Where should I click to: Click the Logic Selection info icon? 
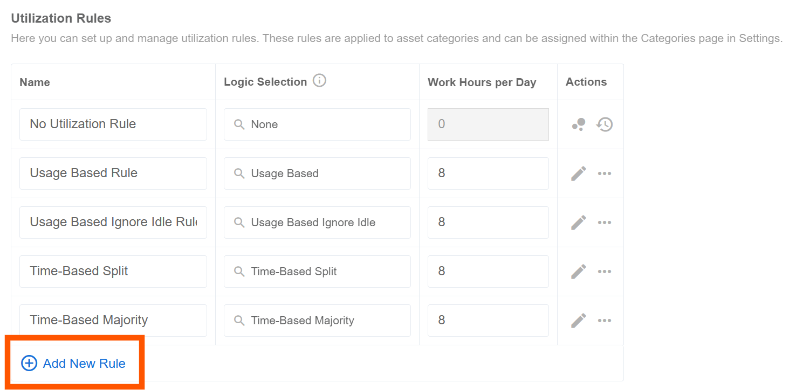(x=320, y=81)
